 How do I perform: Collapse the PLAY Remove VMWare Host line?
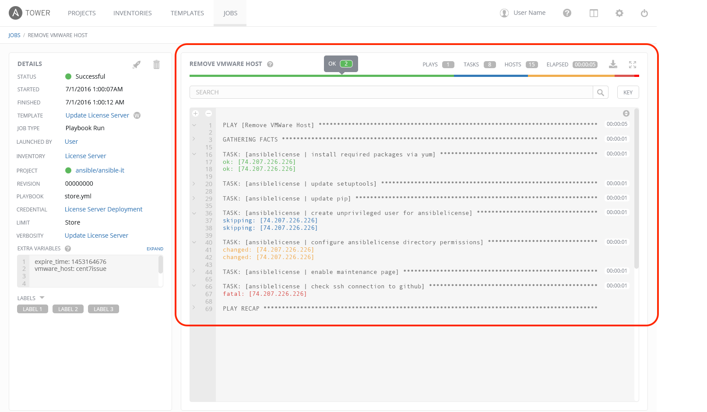[x=194, y=125]
